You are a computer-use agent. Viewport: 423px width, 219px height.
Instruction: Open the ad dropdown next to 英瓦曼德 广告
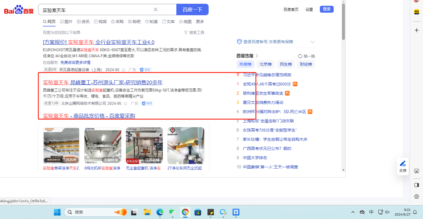pyautogui.click(x=124, y=70)
